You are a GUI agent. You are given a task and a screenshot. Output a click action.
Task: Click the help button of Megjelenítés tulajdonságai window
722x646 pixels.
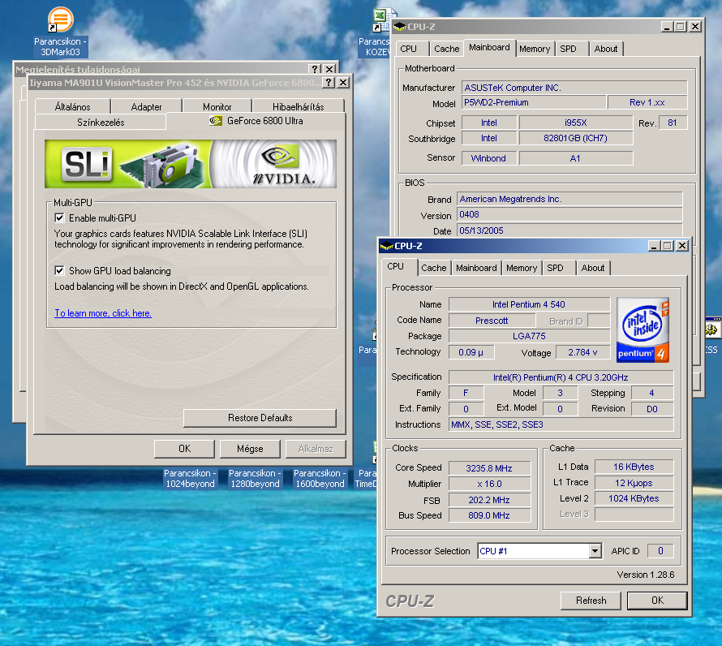click(315, 69)
